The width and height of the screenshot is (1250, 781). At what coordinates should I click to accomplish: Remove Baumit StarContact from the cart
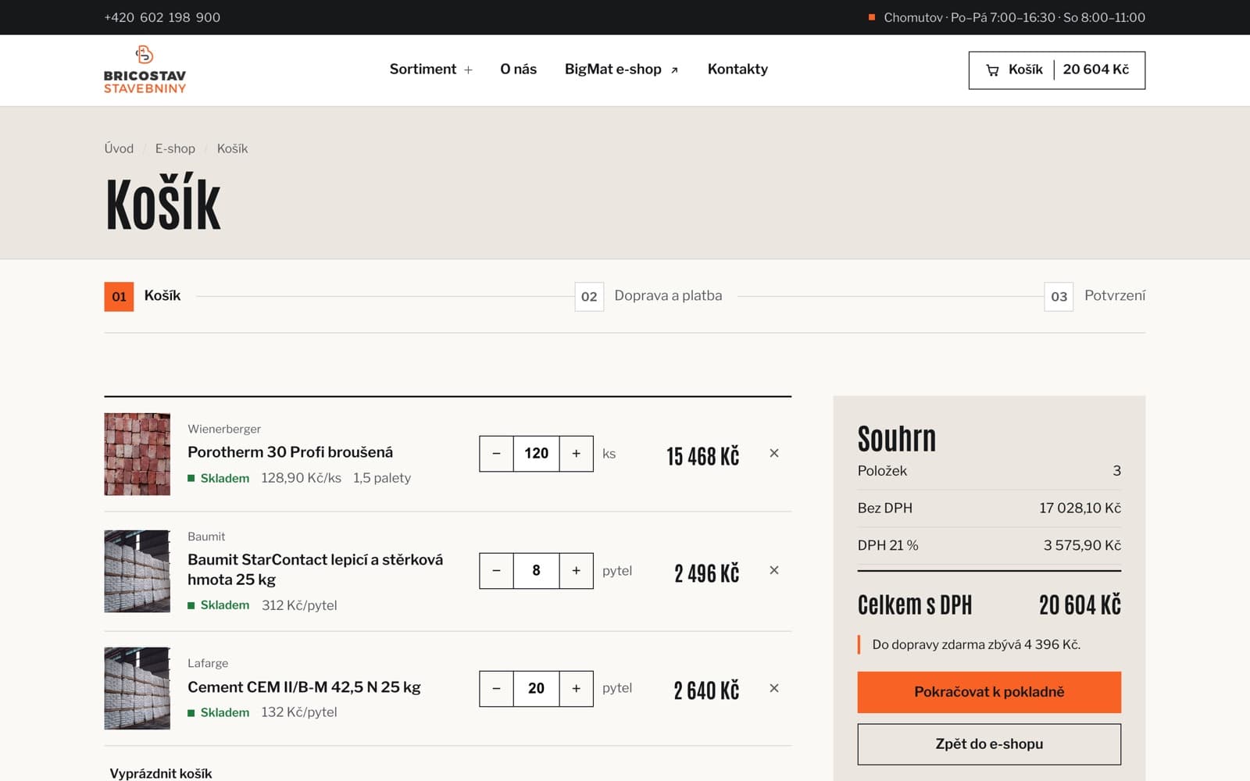[774, 570]
